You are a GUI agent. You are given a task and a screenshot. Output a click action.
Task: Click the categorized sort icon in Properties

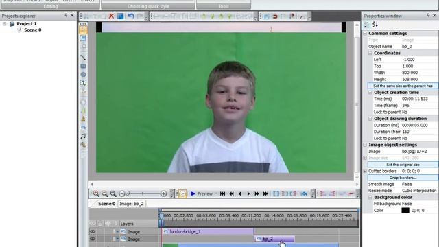tap(366, 25)
